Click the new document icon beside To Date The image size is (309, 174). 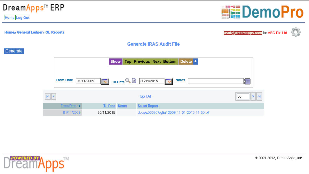134,81
